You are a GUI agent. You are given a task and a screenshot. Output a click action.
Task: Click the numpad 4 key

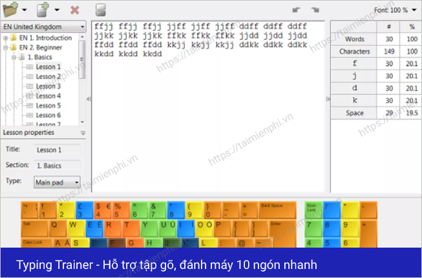(313, 242)
